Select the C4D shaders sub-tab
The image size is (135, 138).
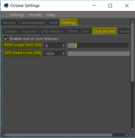pyautogui.click(x=52, y=31)
